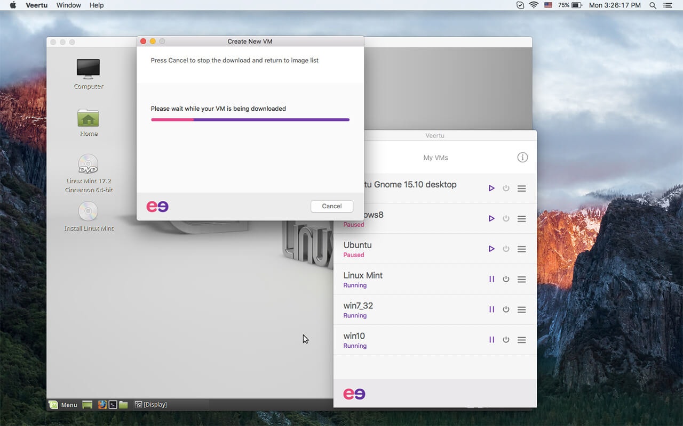
Task: Open Notification Center list icon
Action: [668, 5]
